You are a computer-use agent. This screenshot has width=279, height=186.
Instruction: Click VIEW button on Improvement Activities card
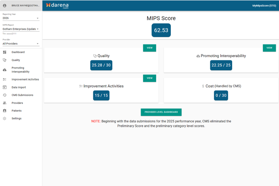[x=150, y=78]
